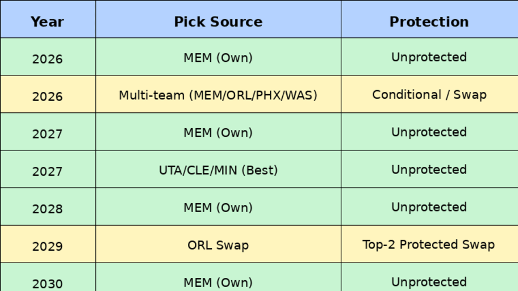
Task: Select MEM (Own) in the 2027 row
Action: click(218, 132)
